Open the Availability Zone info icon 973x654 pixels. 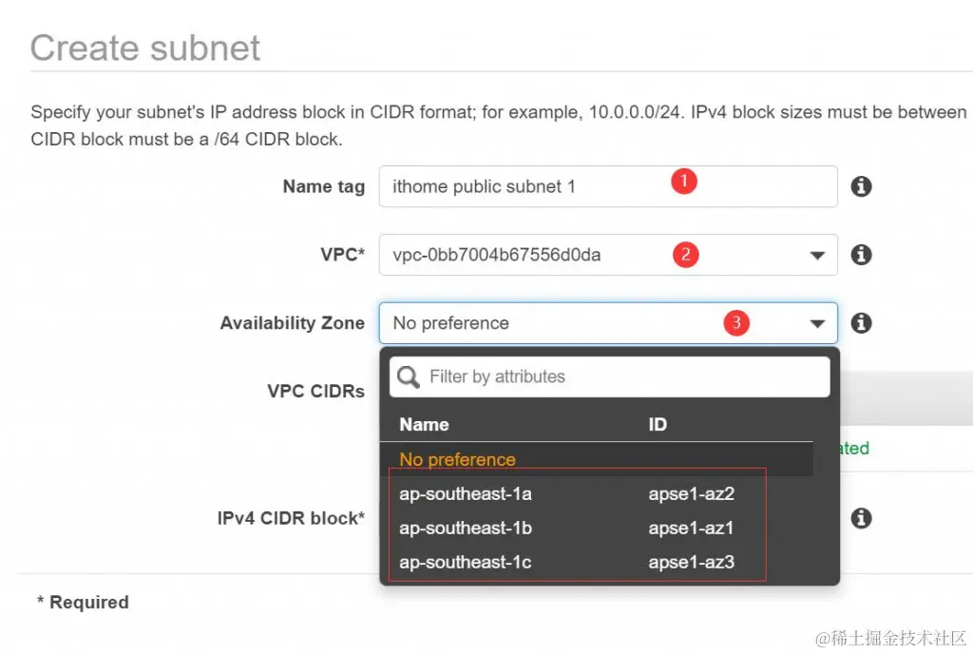pyautogui.click(x=861, y=322)
